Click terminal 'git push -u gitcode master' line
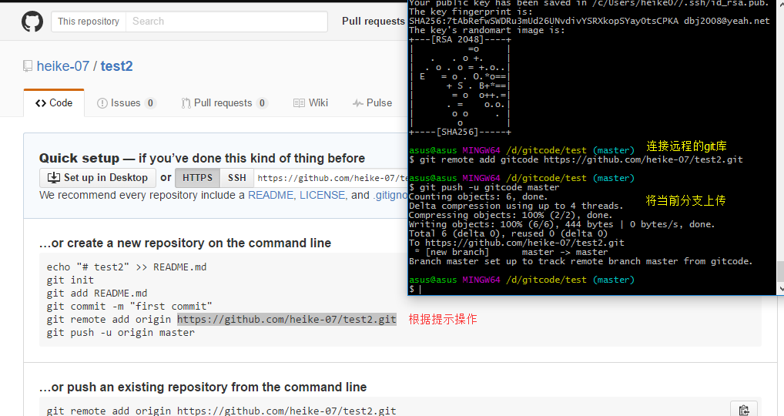The height and width of the screenshot is (416, 784). tap(484, 187)
